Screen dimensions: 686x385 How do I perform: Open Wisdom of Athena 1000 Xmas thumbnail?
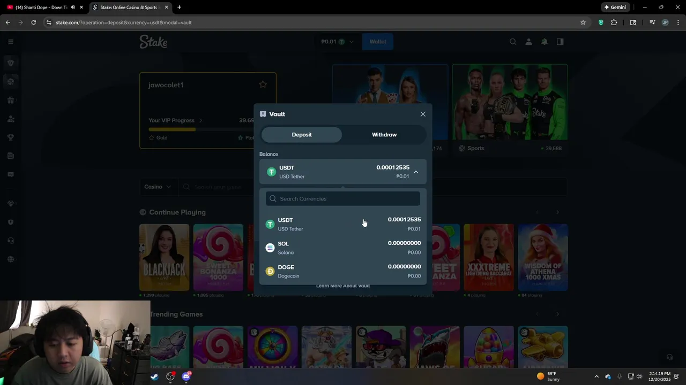pos(543,257)
